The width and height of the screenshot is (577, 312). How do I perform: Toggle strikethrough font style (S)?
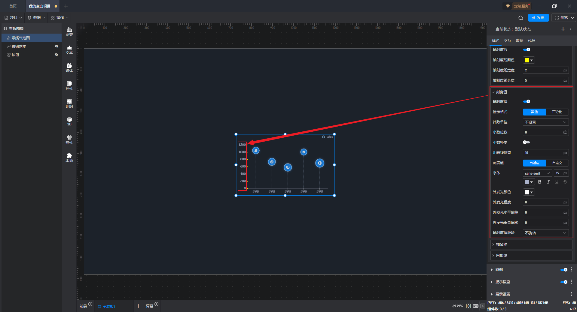point(565,182)
